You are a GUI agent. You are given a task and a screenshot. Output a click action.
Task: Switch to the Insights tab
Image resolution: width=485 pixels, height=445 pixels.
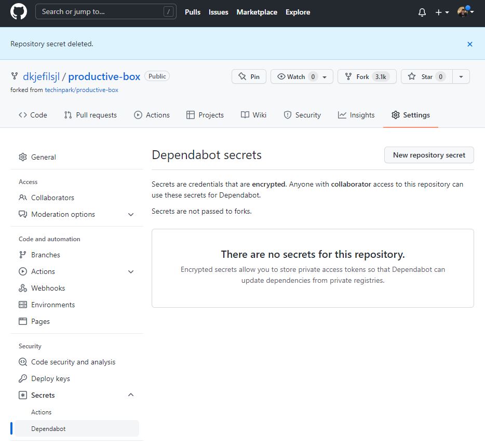[x=356, y=115]
